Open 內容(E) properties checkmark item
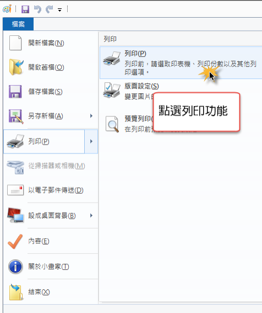 [51, 241]
